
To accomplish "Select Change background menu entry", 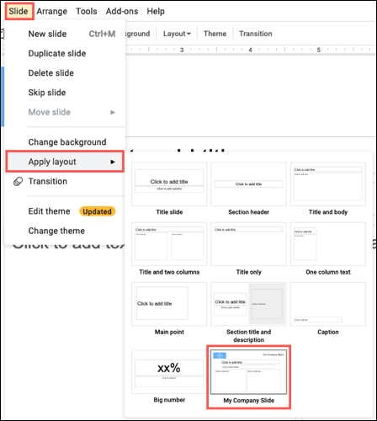I will pos(65,142).
